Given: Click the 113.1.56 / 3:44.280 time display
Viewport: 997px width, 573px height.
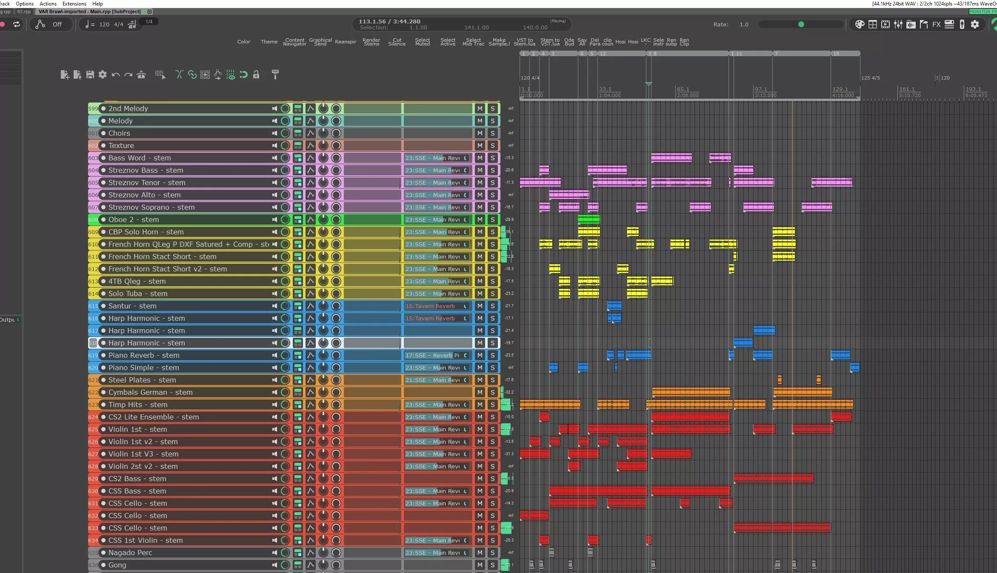Looking at the screenshot, I should 389,21.
